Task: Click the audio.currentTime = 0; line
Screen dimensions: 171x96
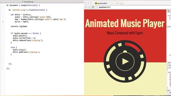Action: click(24, 38)
